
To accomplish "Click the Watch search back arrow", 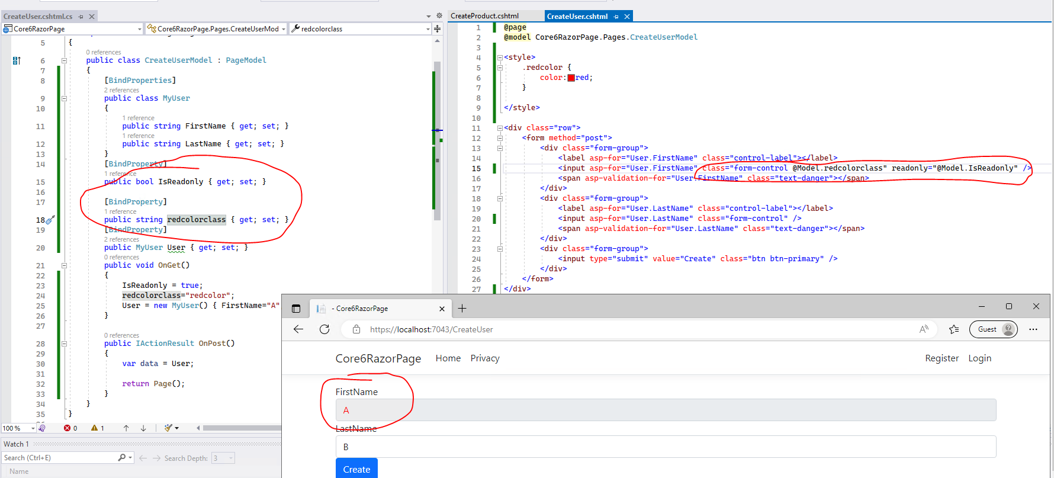I will [x=143, y=458].
